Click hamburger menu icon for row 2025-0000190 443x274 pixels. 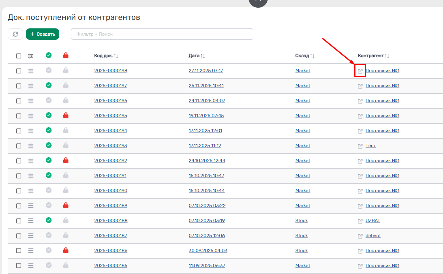tap(31, 191)
